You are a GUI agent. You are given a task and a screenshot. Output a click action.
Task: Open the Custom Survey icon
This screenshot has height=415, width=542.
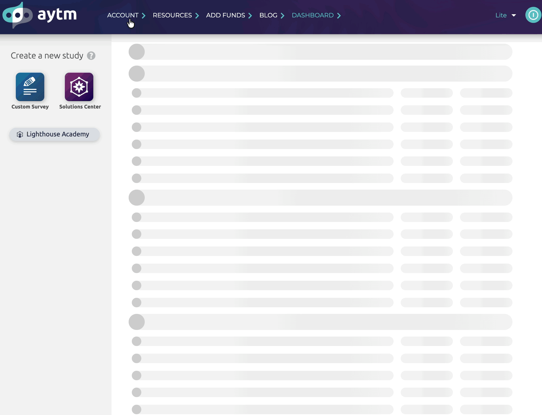[30, 87]
